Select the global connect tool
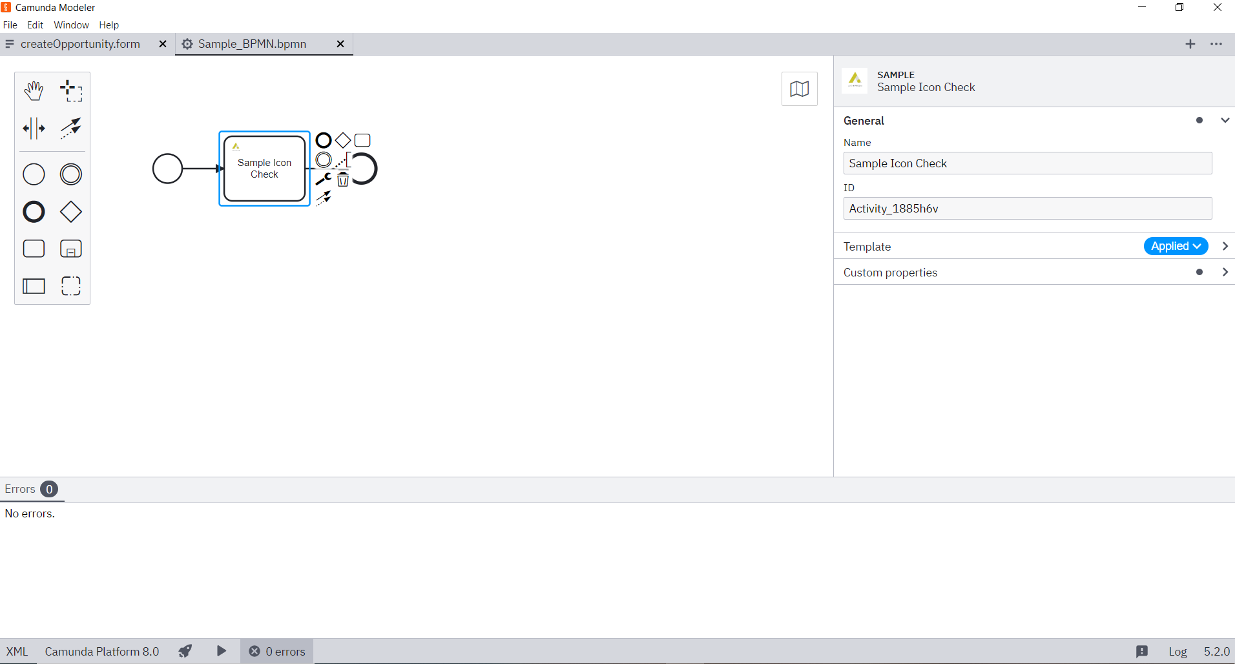The width and height of the screenshot is (1235, 664). 71,129
